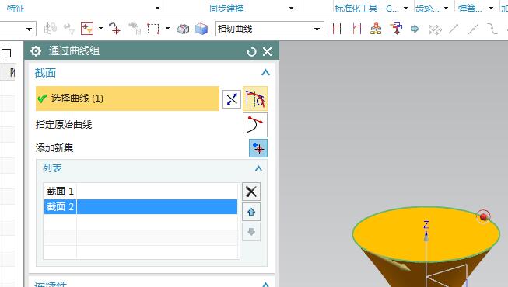Select 截面 1 in the list

[141, 192]
